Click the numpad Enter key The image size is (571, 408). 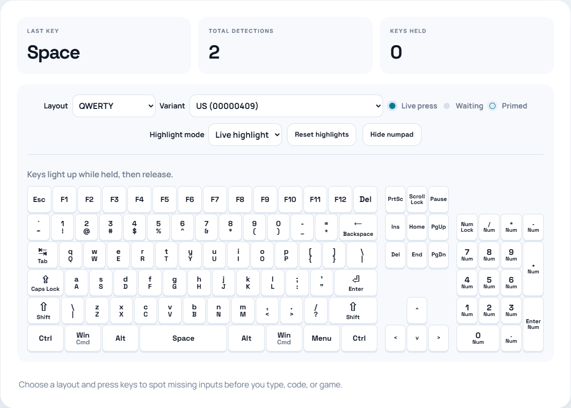point(533,324)
